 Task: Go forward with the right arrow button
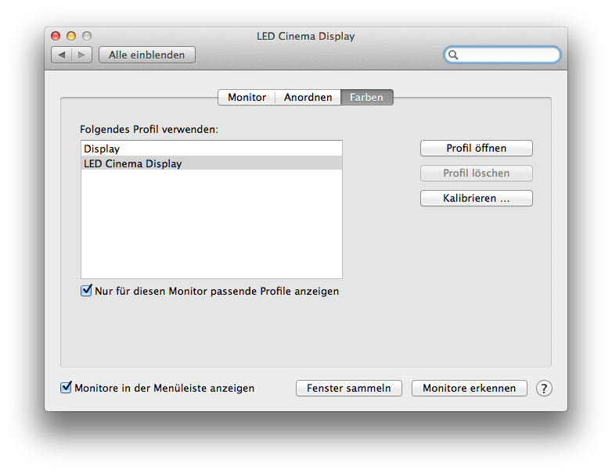click(x=81, y=55)
